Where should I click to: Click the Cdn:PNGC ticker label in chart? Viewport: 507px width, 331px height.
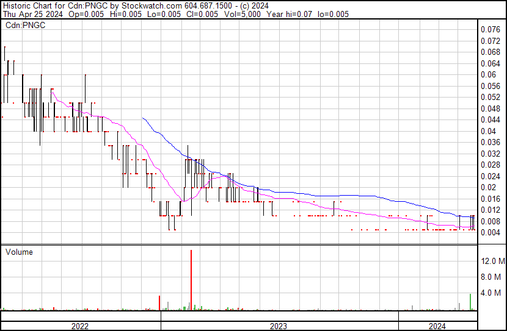pos(24,26)
